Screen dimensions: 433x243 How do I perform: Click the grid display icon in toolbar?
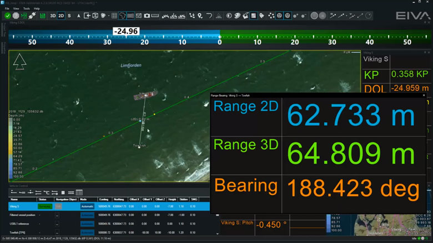click(114, 16)
